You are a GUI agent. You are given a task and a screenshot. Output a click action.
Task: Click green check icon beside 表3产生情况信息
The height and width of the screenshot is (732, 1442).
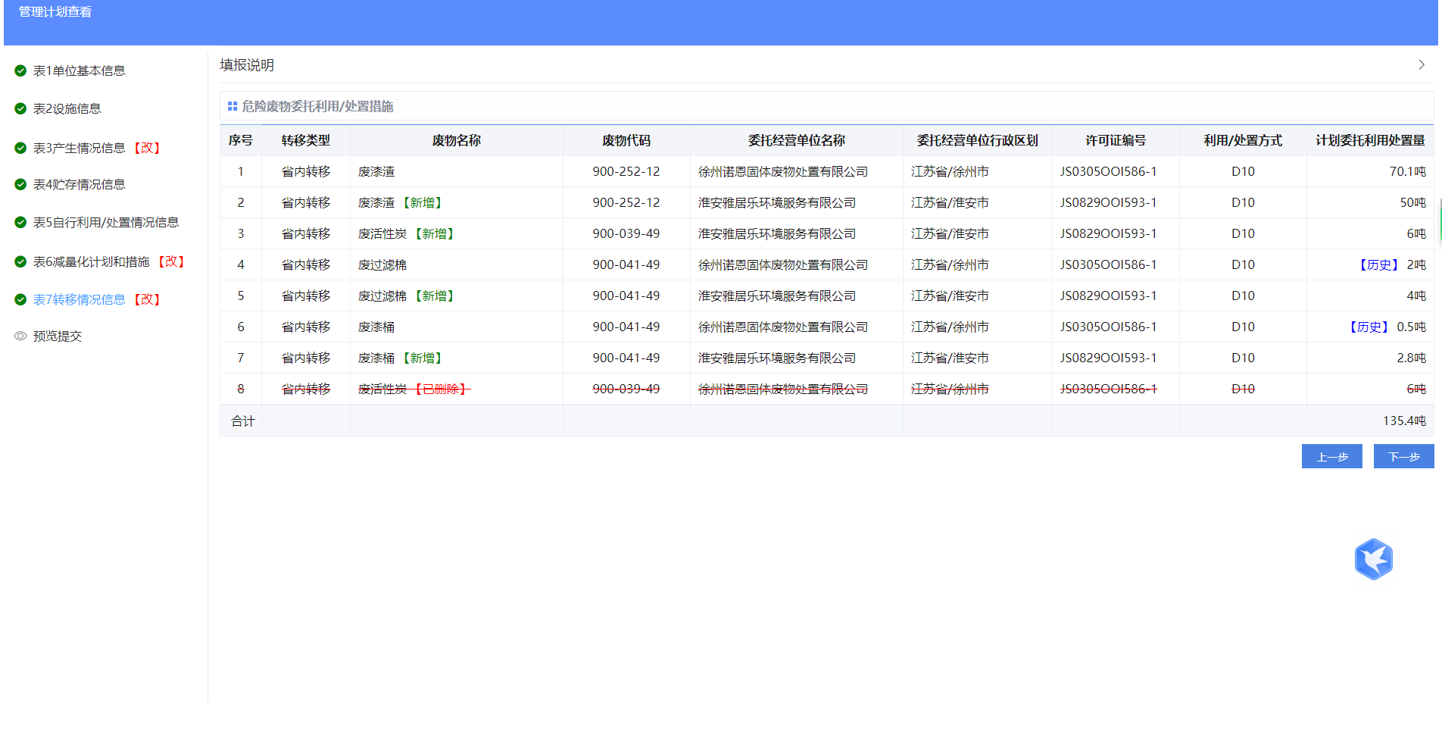tap(20, 148)
